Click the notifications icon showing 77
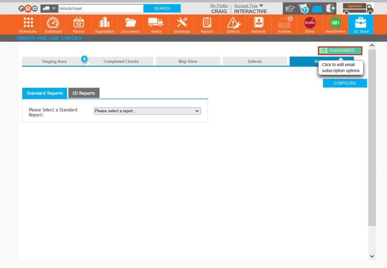 [x=304, y=8]
